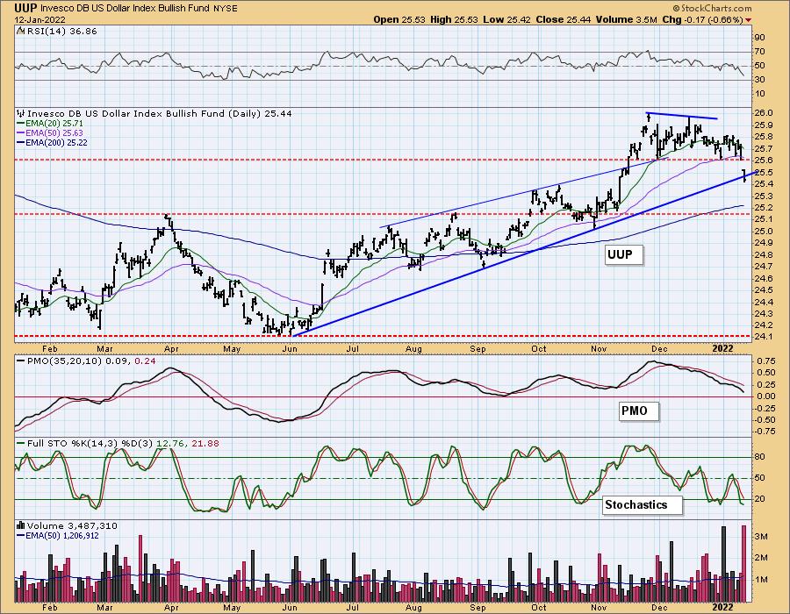Click the volume EMA(50) 1,206,912 legend
790x614 pixels.
[x=58, y=535]
